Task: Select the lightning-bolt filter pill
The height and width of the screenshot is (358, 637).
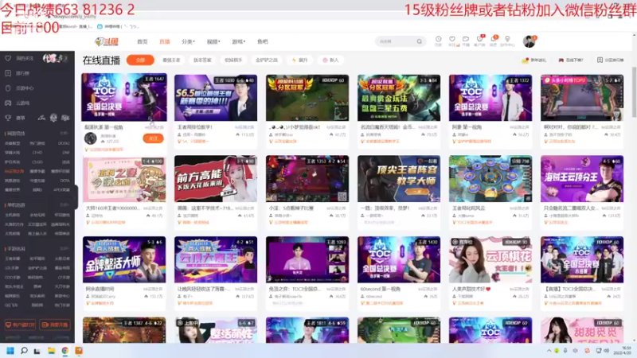Action: click(x=300, y=60)
